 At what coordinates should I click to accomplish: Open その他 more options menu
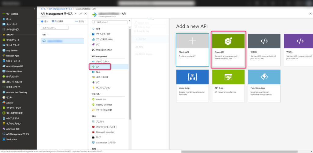(x=79, y=21)
